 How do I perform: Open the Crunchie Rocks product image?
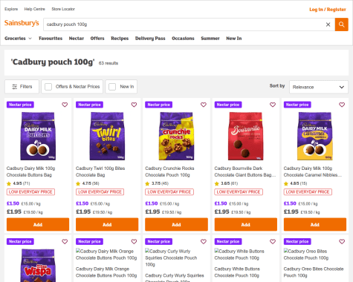point(176,136)
